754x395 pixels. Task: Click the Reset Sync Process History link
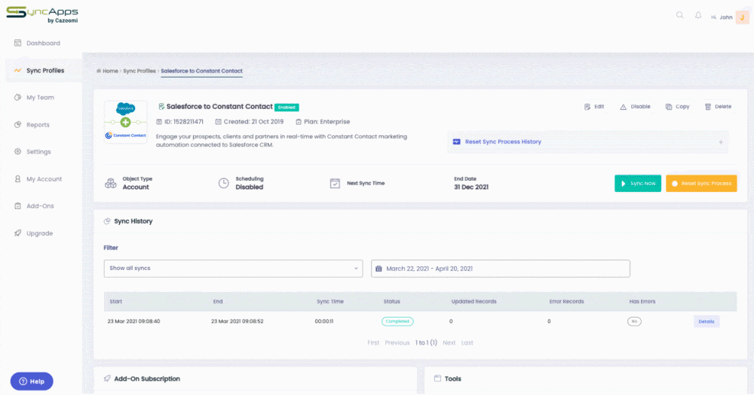503,142
